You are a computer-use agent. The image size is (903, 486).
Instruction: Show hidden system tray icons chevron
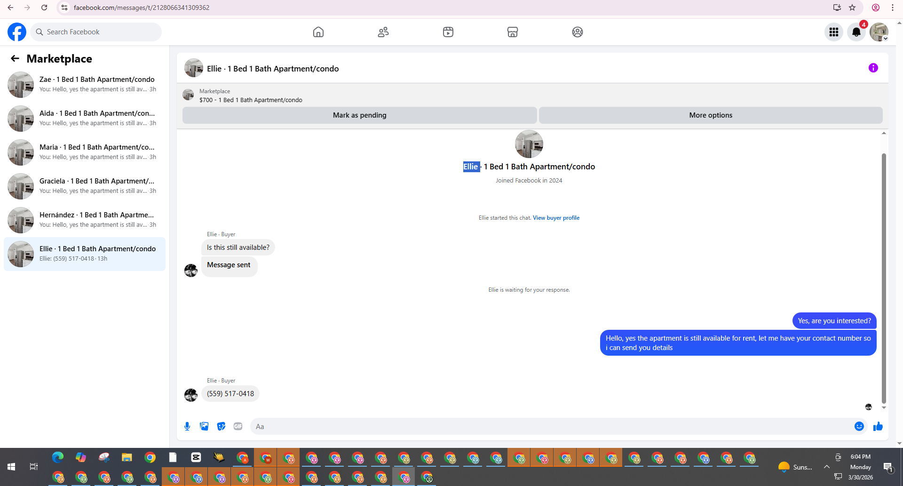[x=826, y=467]
